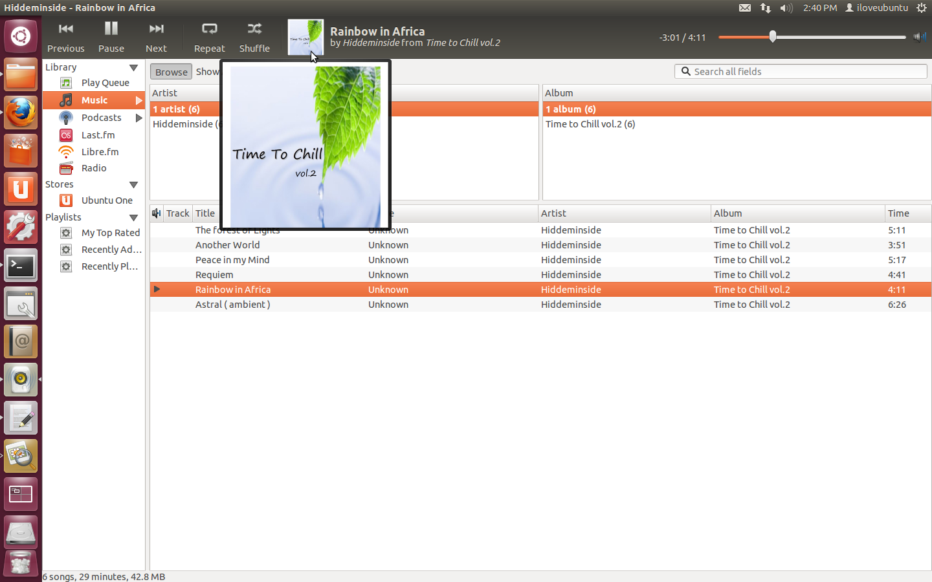Open Podcasts in the sidebar
Viewport: 932px width, 582px height.
[x=102, y=118]
